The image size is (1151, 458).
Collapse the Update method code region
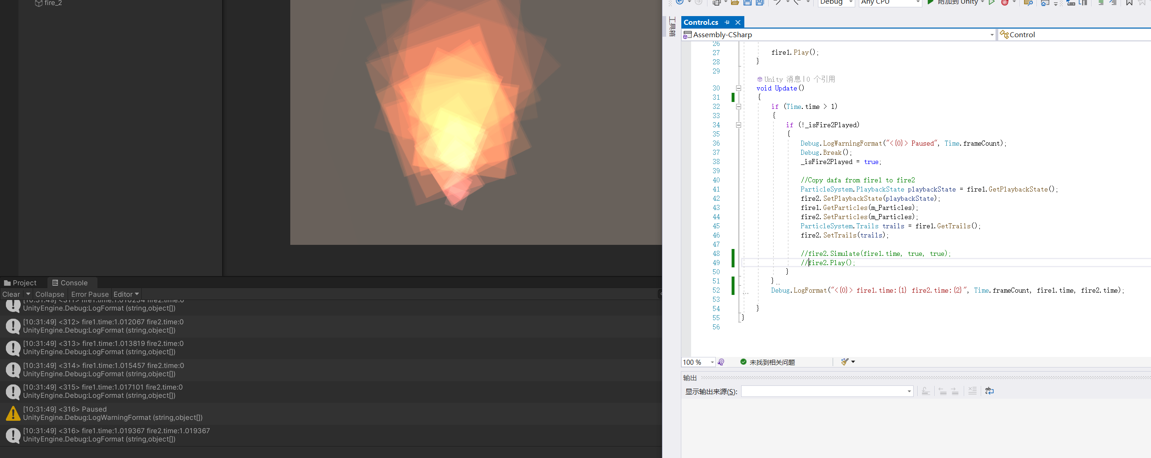coord(739,88)
